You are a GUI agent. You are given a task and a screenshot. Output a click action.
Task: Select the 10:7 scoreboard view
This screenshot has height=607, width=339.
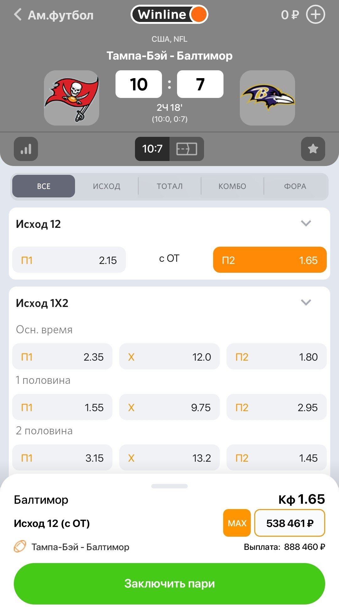pos(152,149)
